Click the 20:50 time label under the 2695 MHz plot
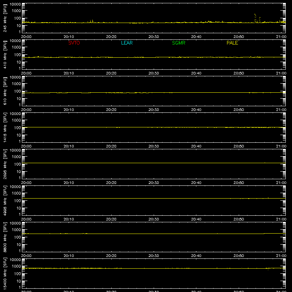 point(239,183)
